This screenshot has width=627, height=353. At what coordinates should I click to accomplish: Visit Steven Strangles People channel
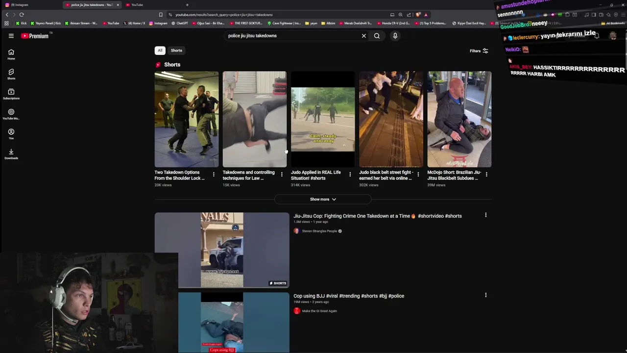coord(319,231)
